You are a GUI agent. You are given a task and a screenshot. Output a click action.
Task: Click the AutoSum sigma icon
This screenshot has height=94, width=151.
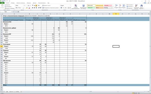[127, 5]
